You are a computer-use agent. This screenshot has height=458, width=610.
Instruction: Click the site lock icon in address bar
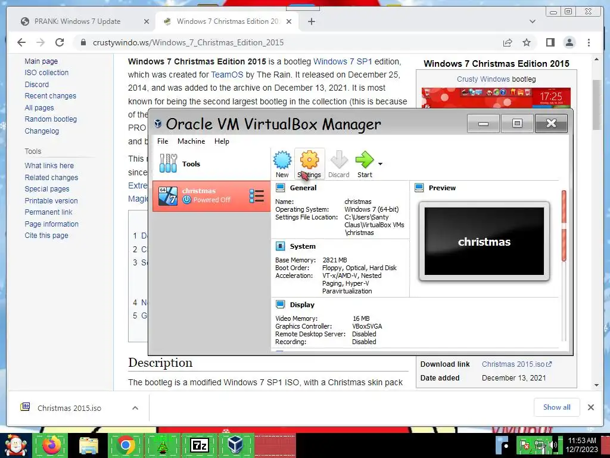coord(83,42)
